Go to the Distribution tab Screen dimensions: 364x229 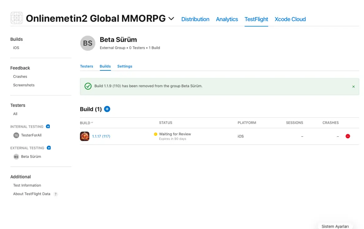(x=195, y=19)
